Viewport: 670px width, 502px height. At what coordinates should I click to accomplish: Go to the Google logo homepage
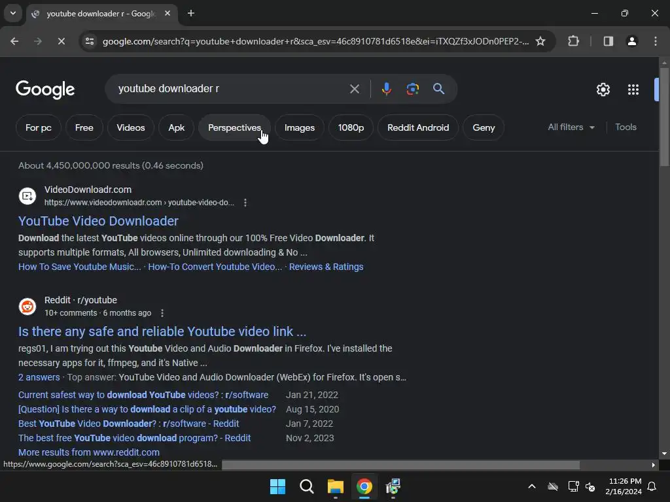click(x=45, y=89)
